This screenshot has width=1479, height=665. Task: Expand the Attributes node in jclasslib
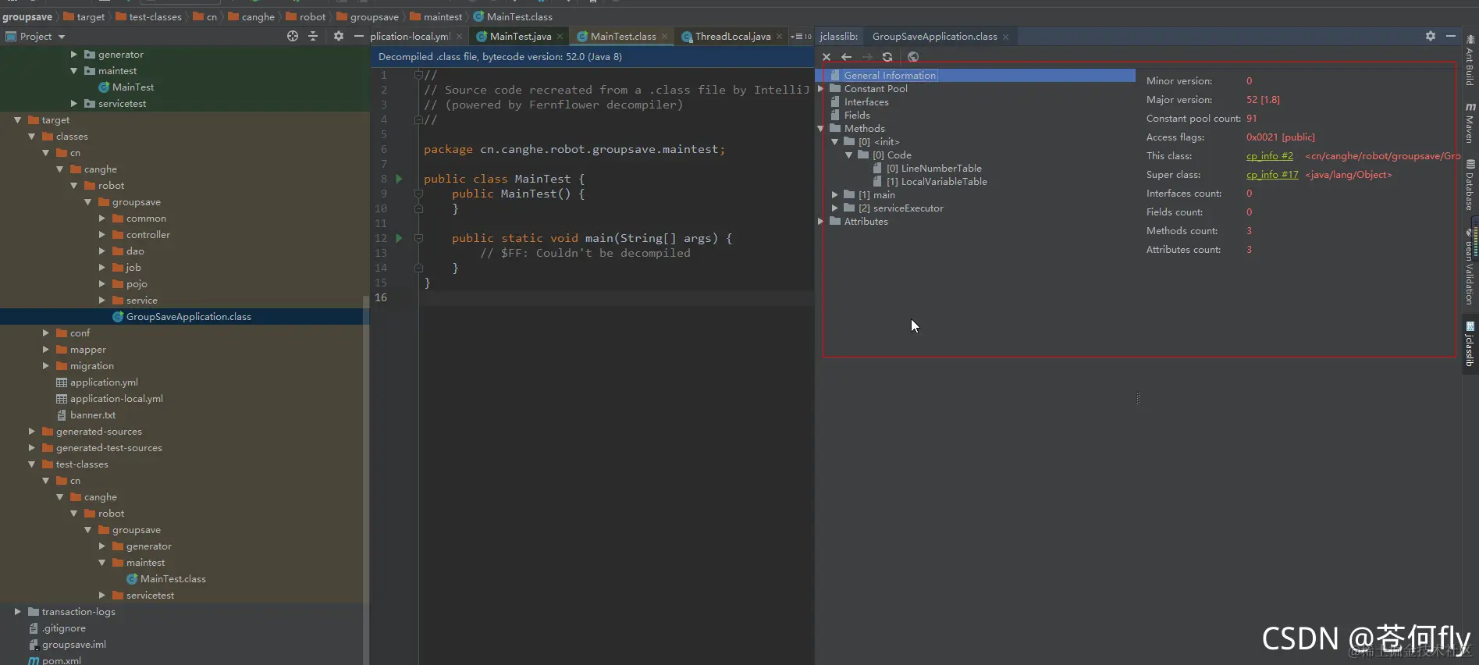821,222
